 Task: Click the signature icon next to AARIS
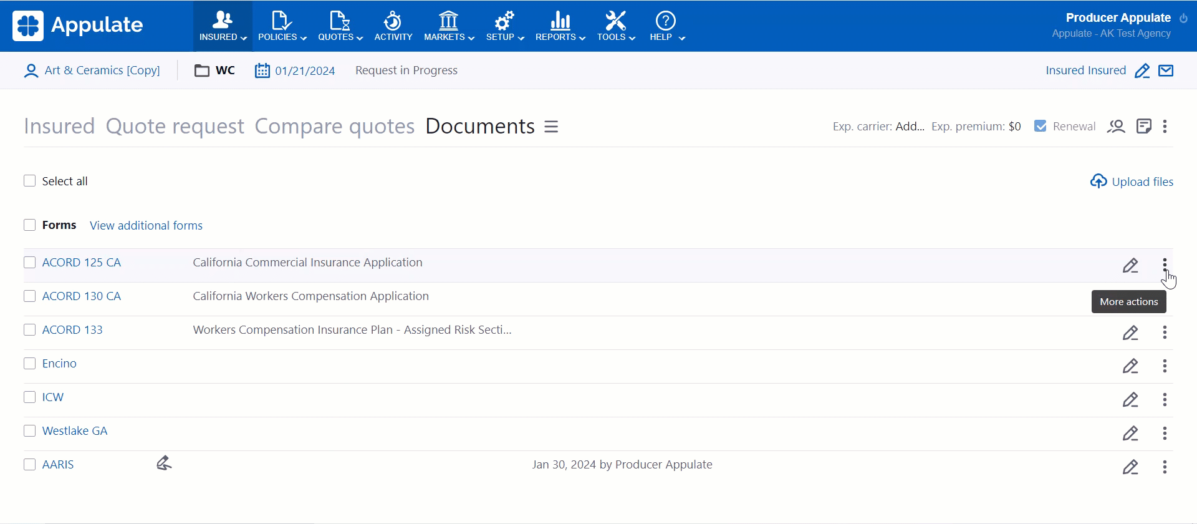(164, 463)
